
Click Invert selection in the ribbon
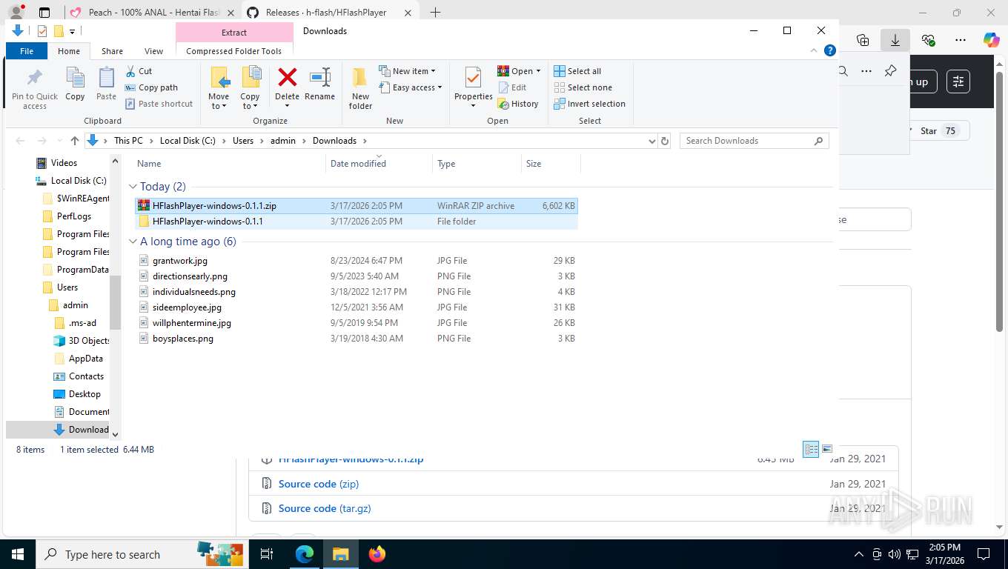[589, 104]
